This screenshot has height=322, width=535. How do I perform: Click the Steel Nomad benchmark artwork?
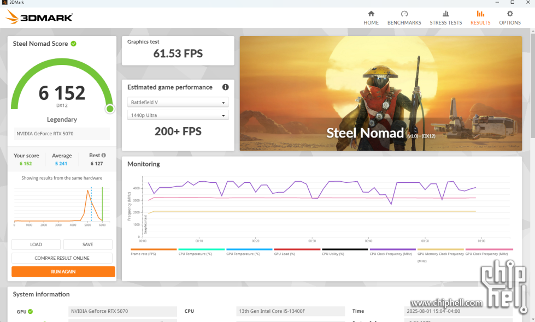381,93
